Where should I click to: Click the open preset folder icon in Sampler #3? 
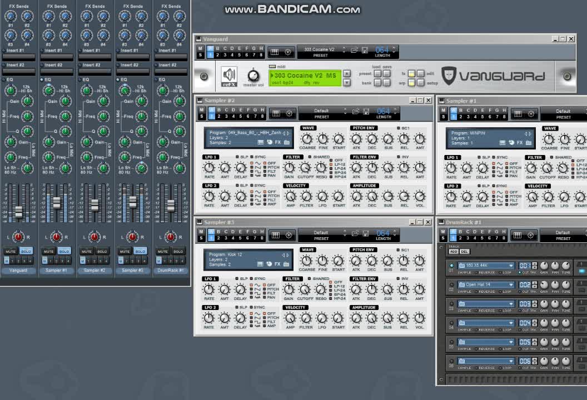coord(355,233)
